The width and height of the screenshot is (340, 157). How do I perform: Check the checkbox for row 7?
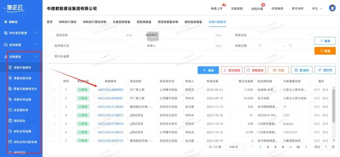(54, 141)
